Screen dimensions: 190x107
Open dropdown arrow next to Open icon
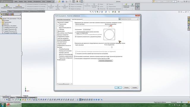click(x=61, y=1)
